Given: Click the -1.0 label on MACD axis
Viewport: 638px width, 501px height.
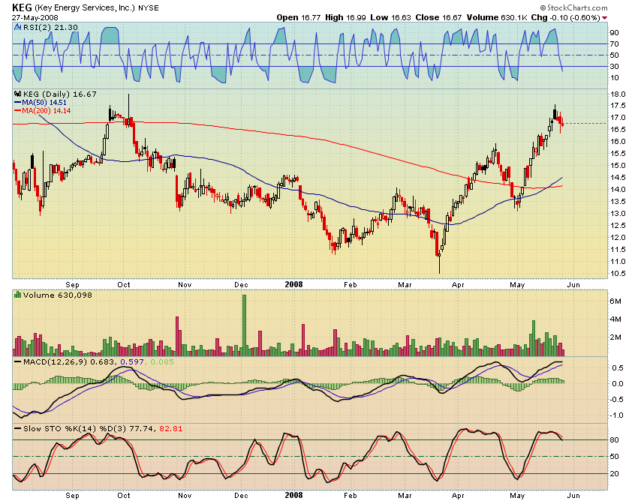Looking at the screenshot, I should point(616,415).
